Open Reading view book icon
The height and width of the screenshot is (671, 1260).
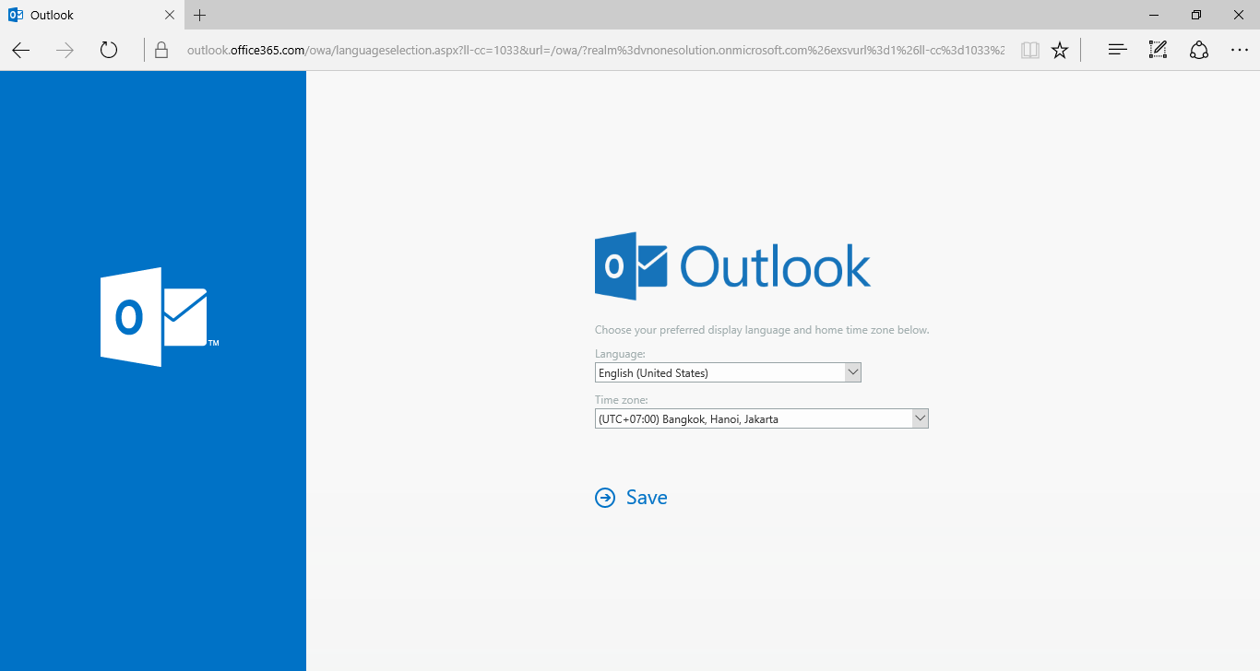[1029, 50]
